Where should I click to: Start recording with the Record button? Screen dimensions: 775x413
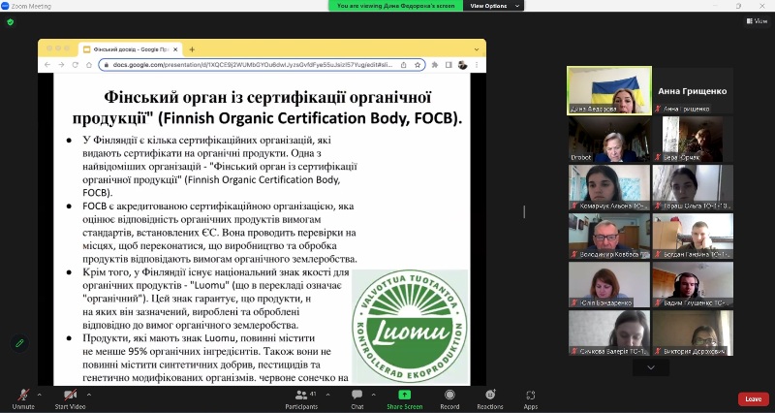(449, 397)
